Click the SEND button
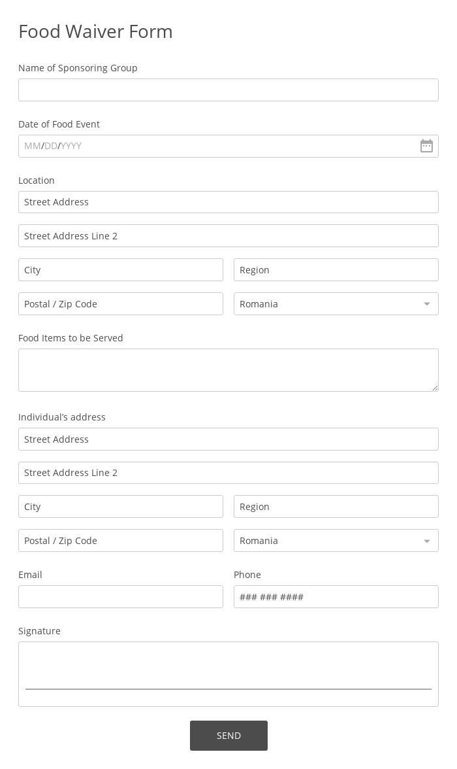Image resolution: width=457 pixels, height=769 pixels. 228,735
